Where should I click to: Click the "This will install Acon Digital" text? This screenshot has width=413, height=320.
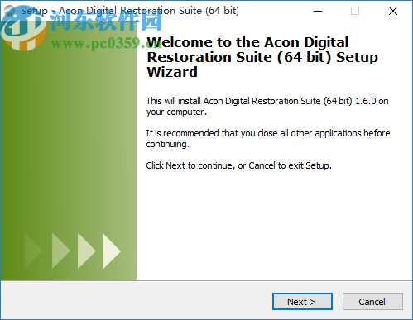pos(267,107)
